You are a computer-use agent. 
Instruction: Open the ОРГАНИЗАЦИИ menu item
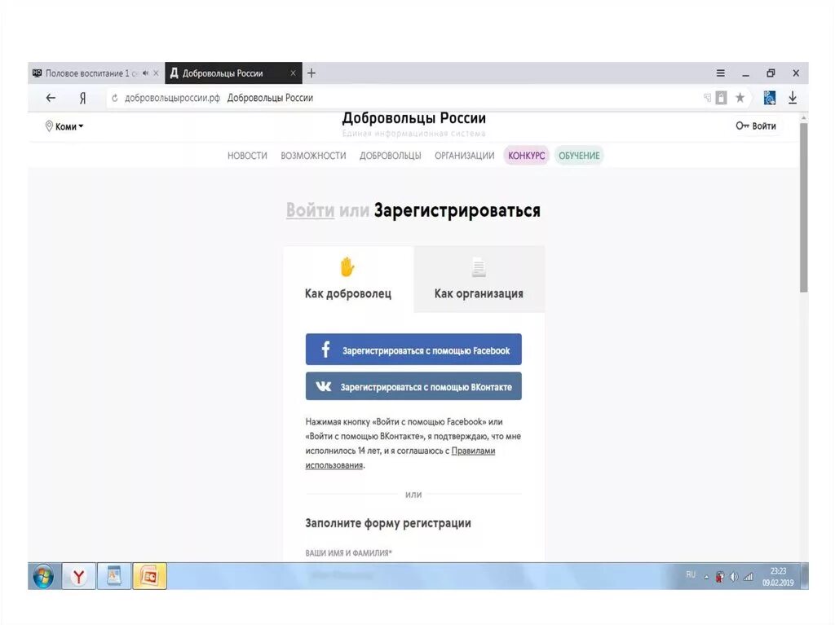pos(464,156)
